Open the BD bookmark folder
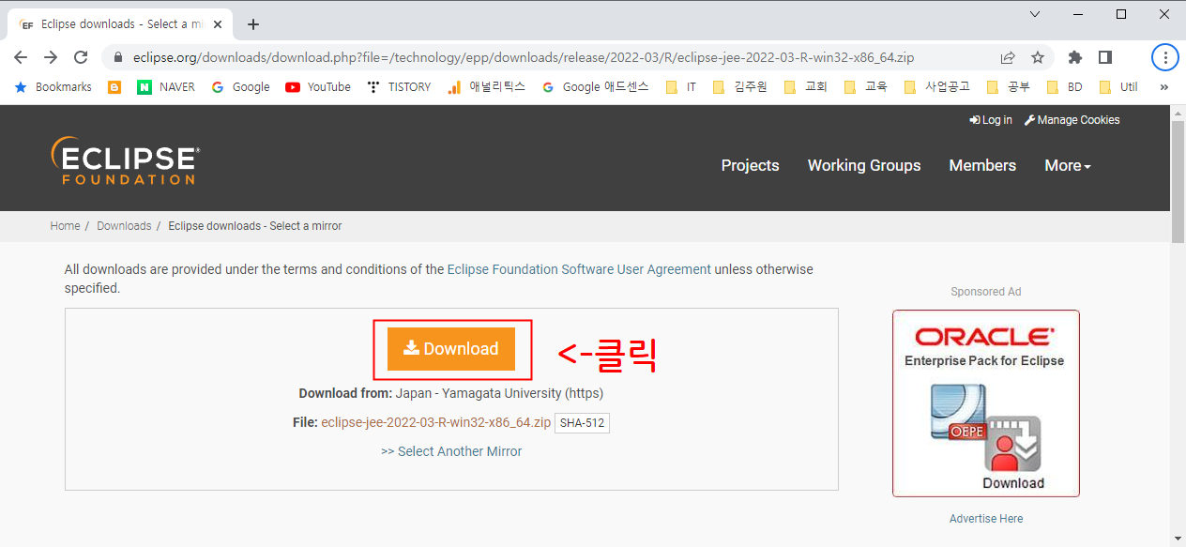This screenshot has height=547, width=1186. (1064, 86)
